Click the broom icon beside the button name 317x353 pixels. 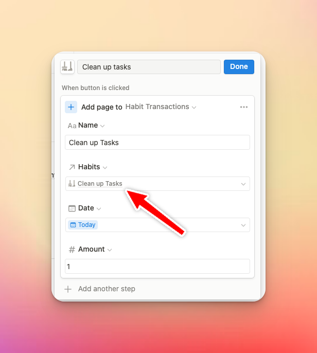click(x=67, y=67)
